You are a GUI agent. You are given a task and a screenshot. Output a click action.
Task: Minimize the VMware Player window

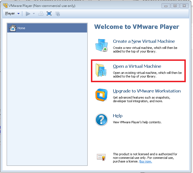(x=166, y=6)
